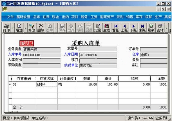Screen dimensions: 172x121
Task: Click the 供货单位 field showing 供应商C
Action: click(98, 65)
